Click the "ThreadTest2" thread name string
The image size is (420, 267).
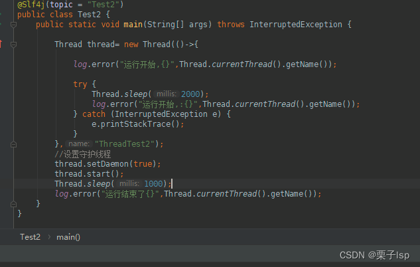125,144
